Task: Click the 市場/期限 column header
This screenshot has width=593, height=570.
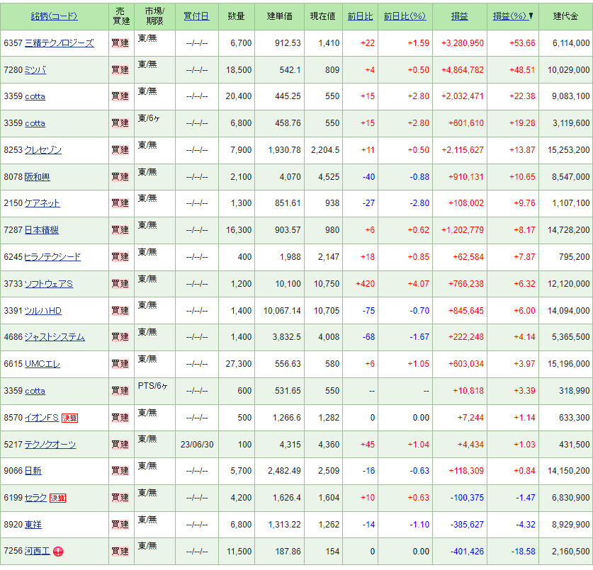Action: click(154, 16)
